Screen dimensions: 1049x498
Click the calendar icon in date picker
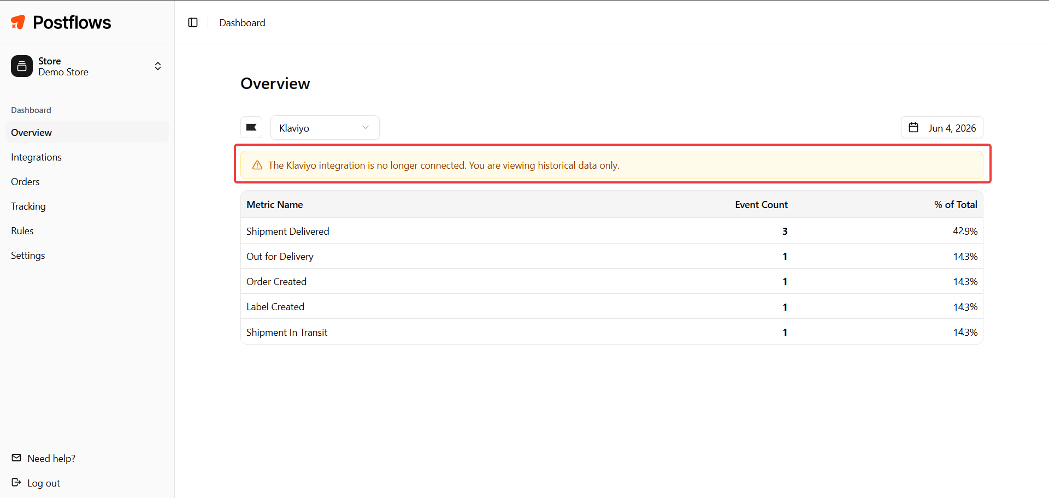coord(914,127)
